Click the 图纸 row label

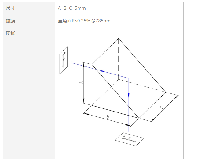(x=10, y=33)
